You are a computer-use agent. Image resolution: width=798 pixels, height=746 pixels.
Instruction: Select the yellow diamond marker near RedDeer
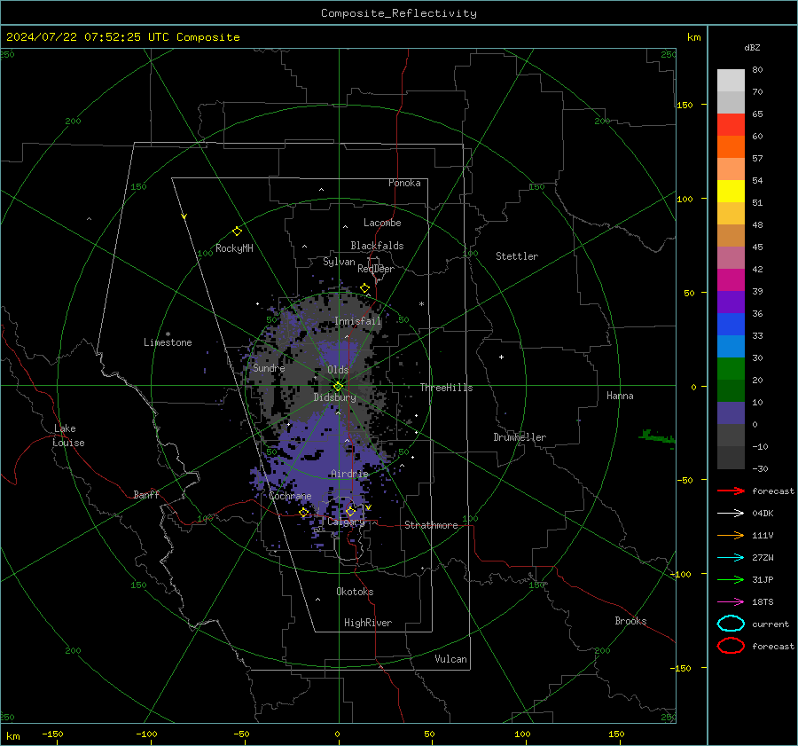tap(365, 288)
